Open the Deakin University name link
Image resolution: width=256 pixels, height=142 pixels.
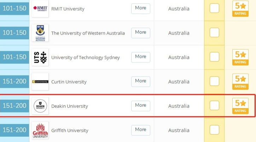point(70,106)
